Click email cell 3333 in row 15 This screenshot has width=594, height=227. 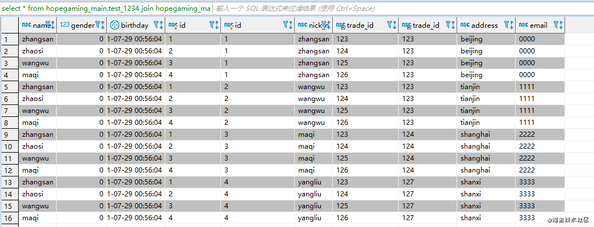540,206
